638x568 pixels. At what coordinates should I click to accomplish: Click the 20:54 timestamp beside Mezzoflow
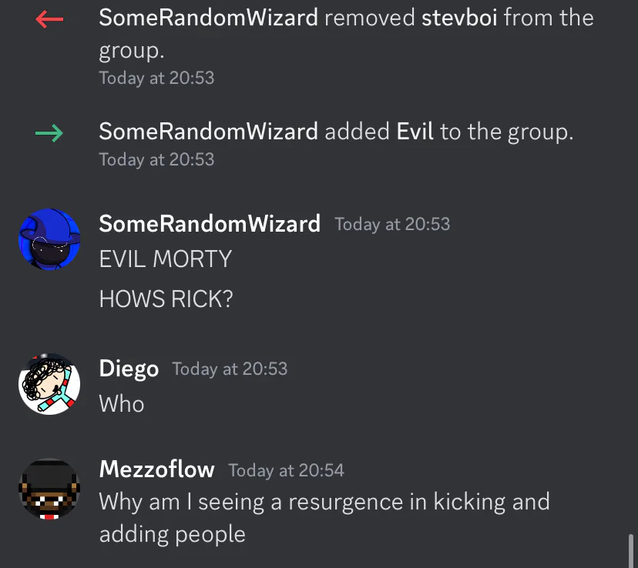[287, 470]
